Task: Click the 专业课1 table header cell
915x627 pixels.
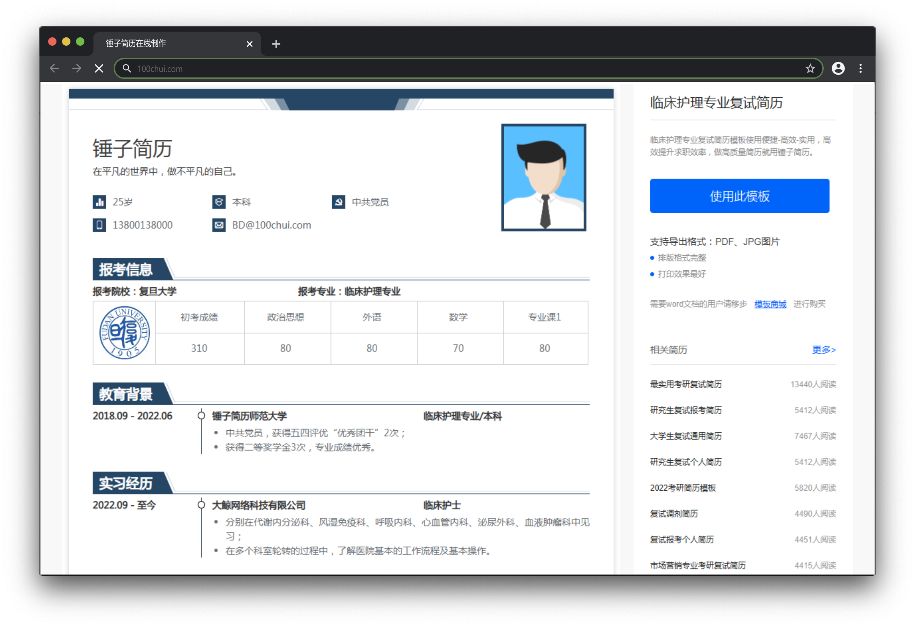Action: 545,317
